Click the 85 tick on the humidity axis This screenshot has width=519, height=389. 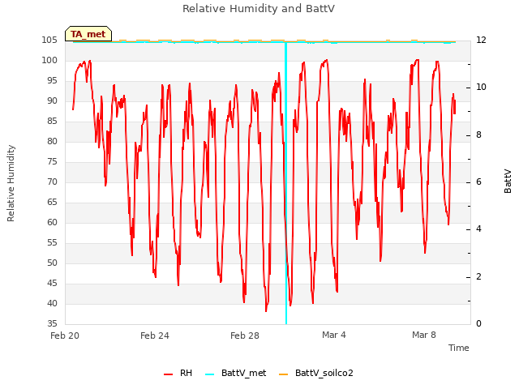pos(52,122)
